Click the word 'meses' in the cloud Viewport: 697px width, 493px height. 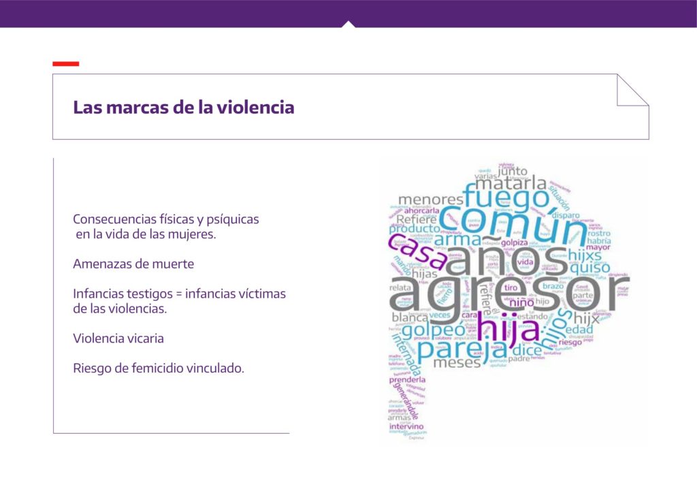point(457,362)
